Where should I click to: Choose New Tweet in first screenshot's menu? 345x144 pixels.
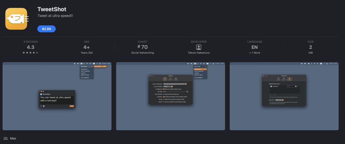(87, 66)
